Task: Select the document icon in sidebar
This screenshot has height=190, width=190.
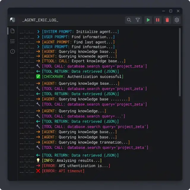Action: point(12,31)
